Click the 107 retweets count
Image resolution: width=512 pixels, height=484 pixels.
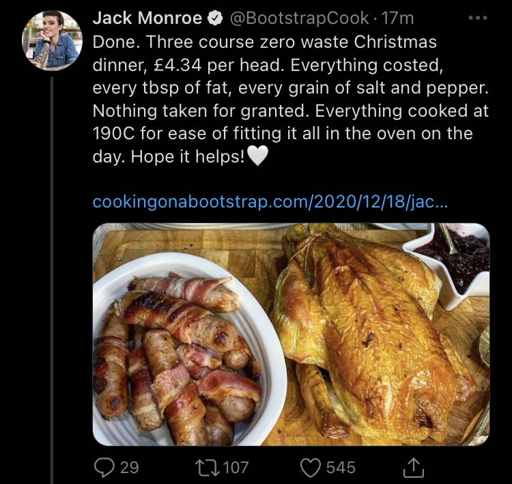(x=236, y=468)
